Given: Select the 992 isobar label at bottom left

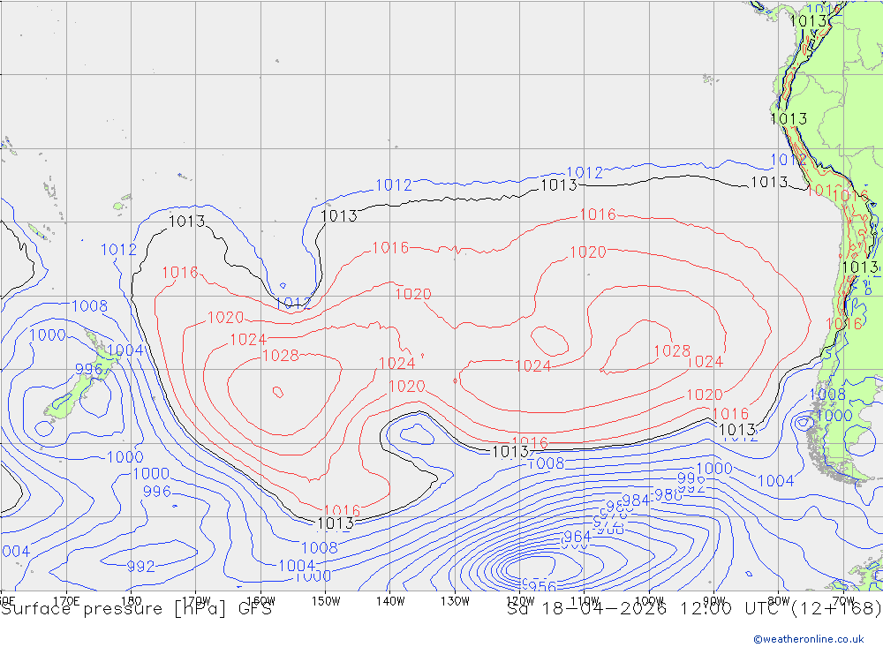Looking at the screenshot, I should coord(141,567).
